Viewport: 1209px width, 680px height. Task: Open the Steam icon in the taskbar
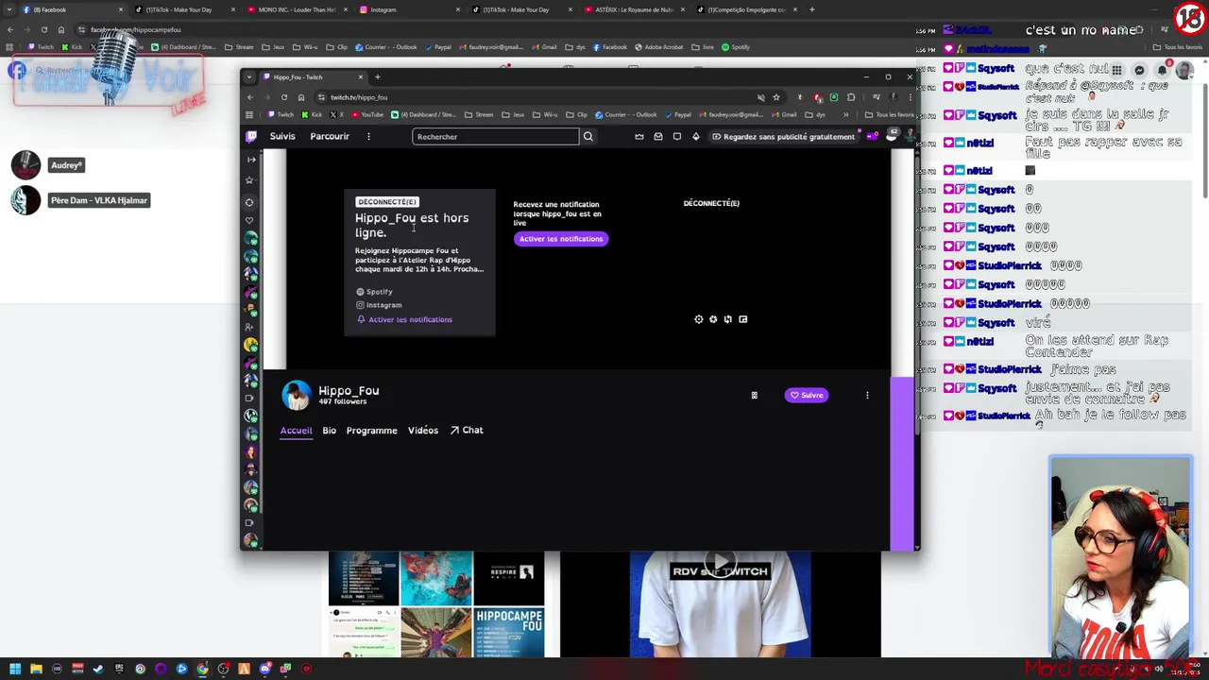point(98,669)
